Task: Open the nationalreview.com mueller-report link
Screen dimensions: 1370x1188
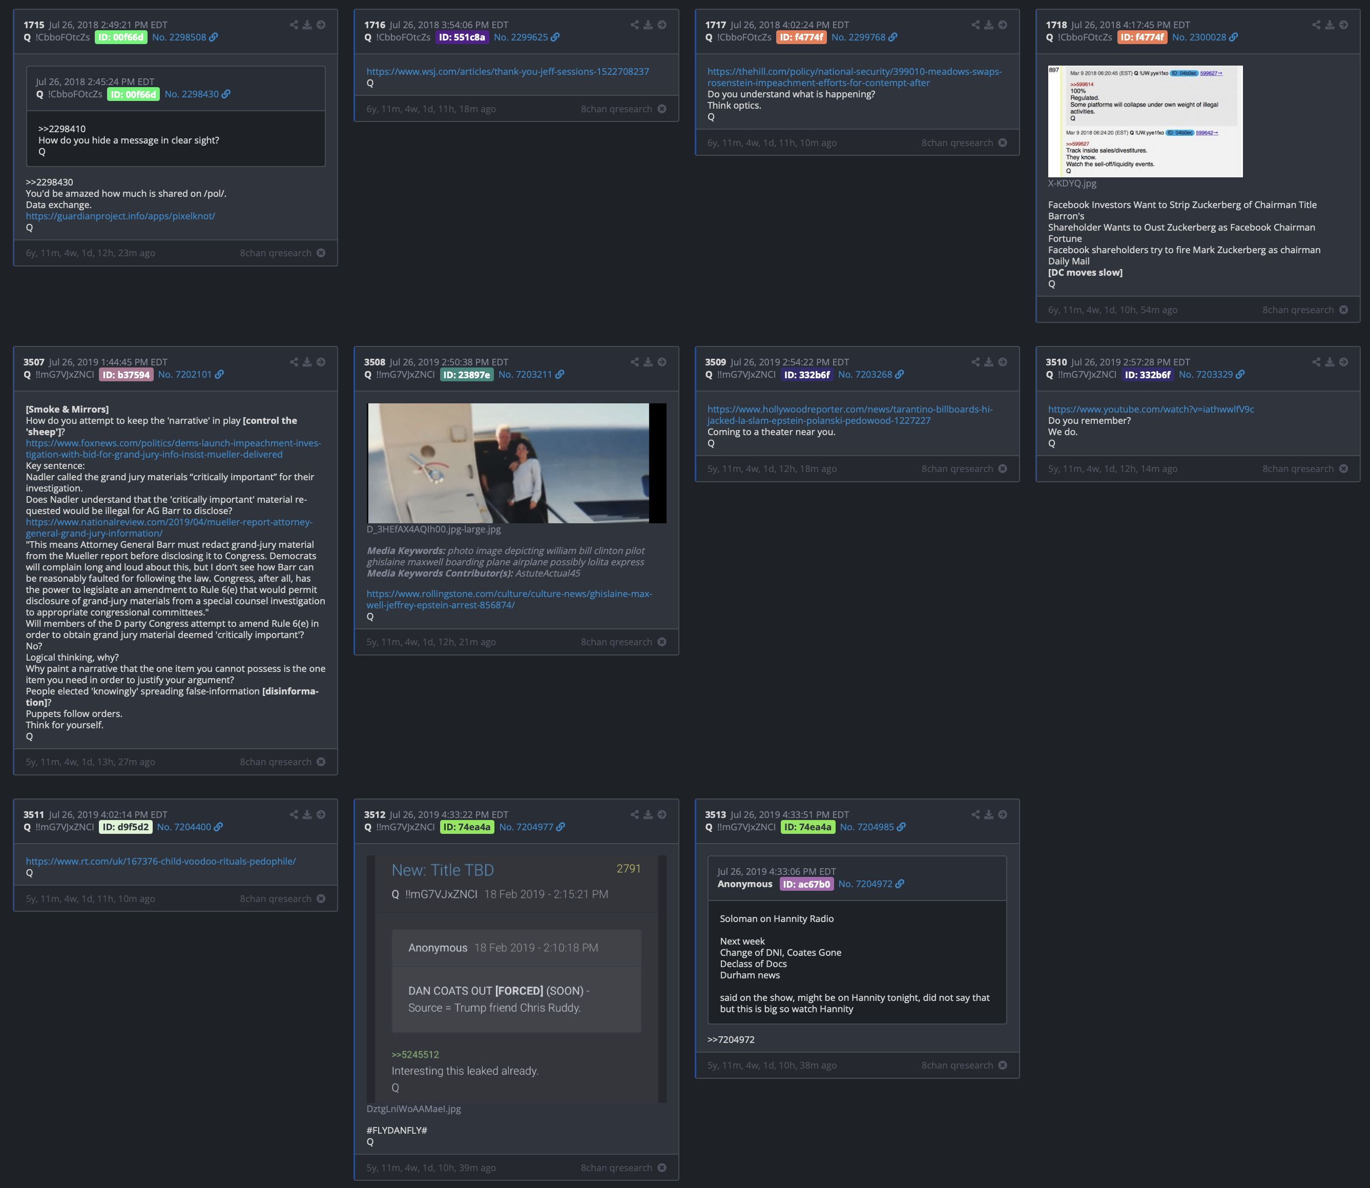Action: (169, 528)
